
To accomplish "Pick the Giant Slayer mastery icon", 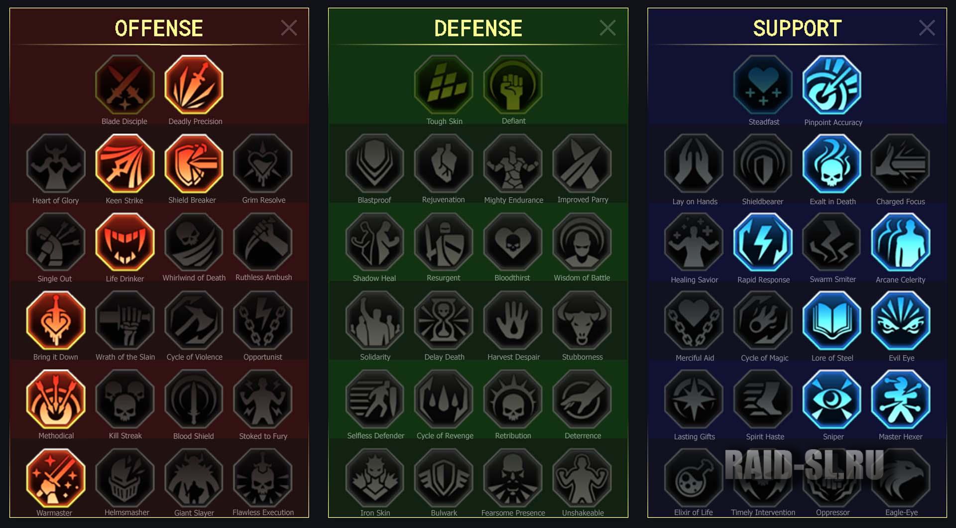I will pyautogui.click(x=194, y=478).
